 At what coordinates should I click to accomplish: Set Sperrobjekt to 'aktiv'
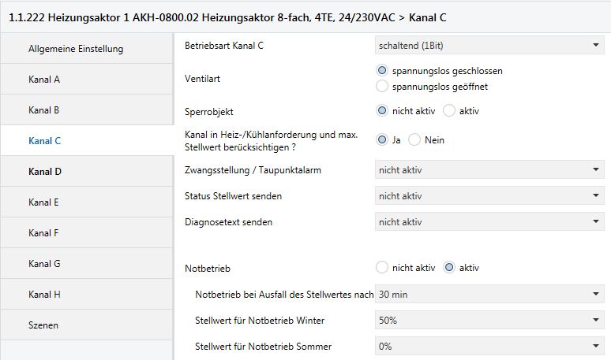[x=449, y=111]
